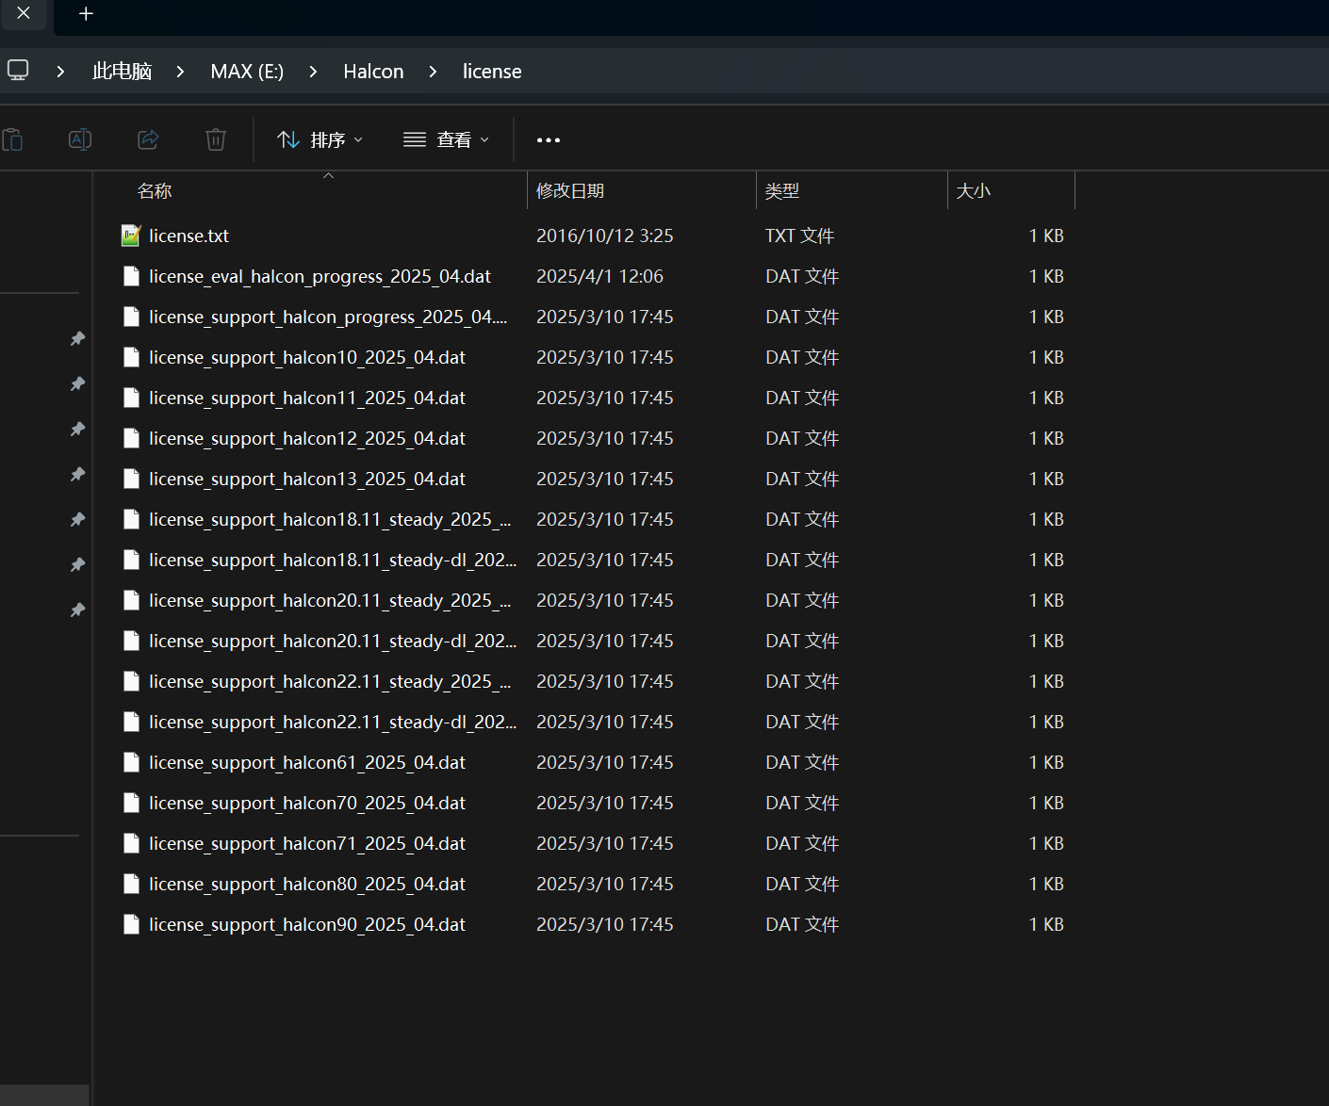Navigate to MAX (E:) in the breadcrumb

coord(247,72)
